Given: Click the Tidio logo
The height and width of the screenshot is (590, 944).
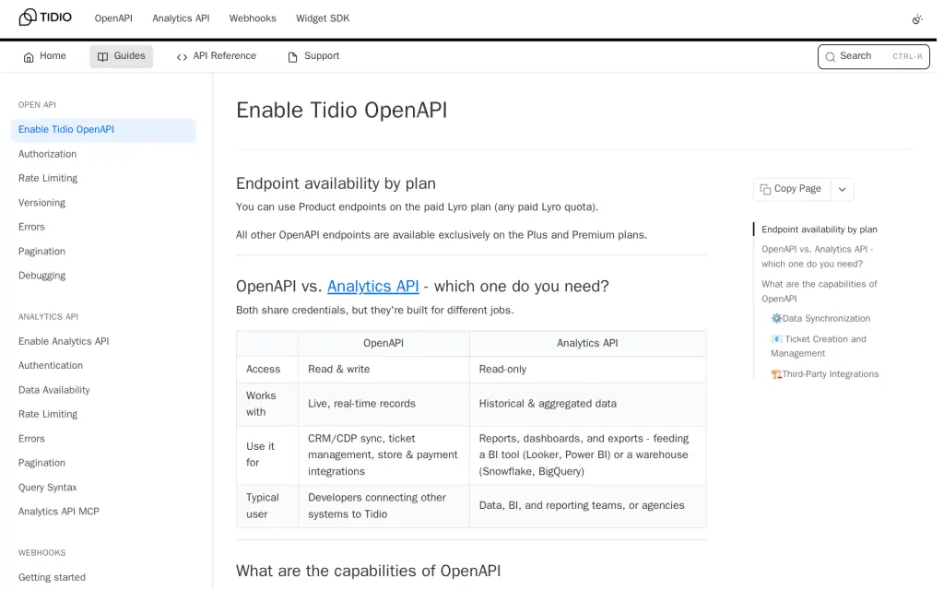Looking at the screenshot, I should pos(45,18).
